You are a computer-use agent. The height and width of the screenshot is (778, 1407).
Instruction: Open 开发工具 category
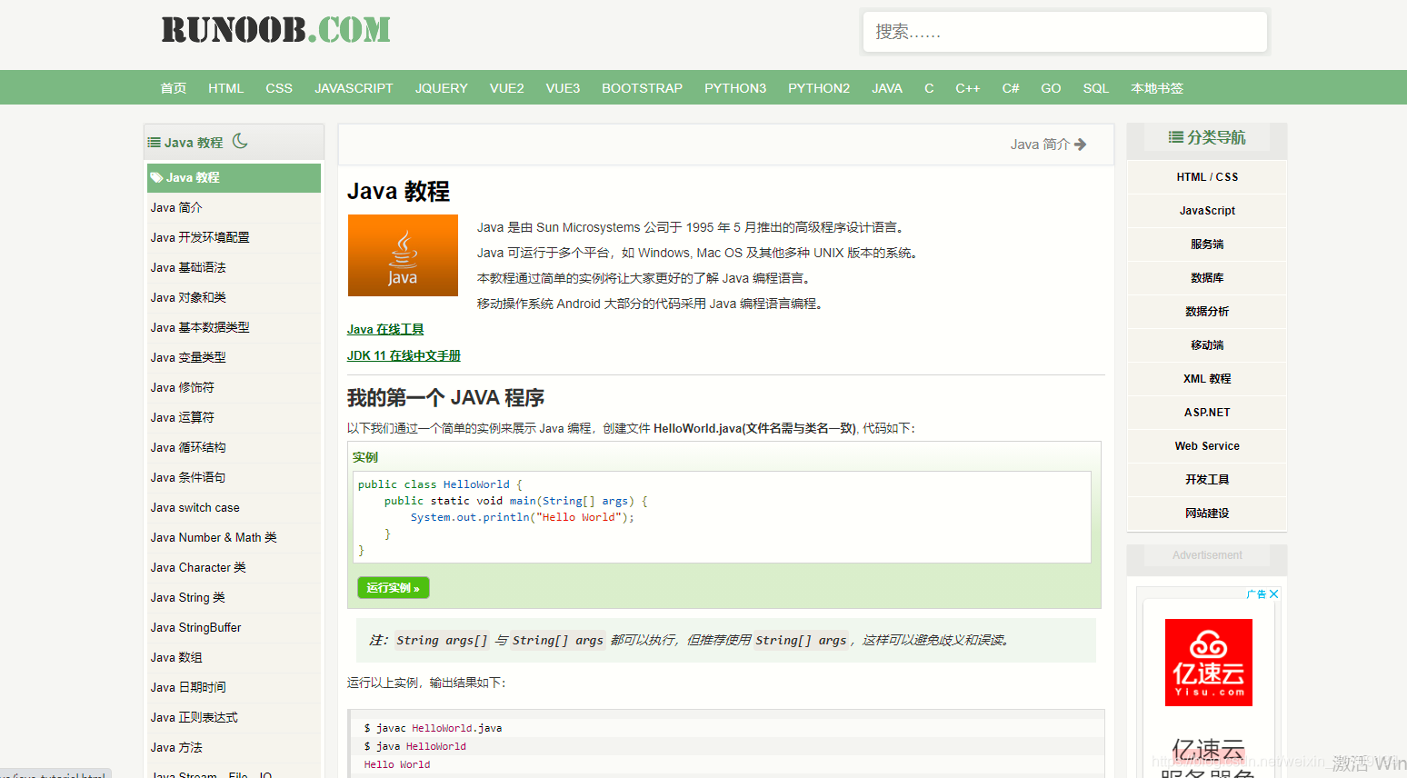pyautogui.click(x=1207, y=480)
